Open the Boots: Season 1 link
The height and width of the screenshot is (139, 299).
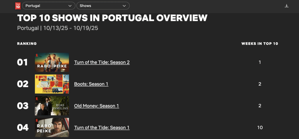click(91, 84)
